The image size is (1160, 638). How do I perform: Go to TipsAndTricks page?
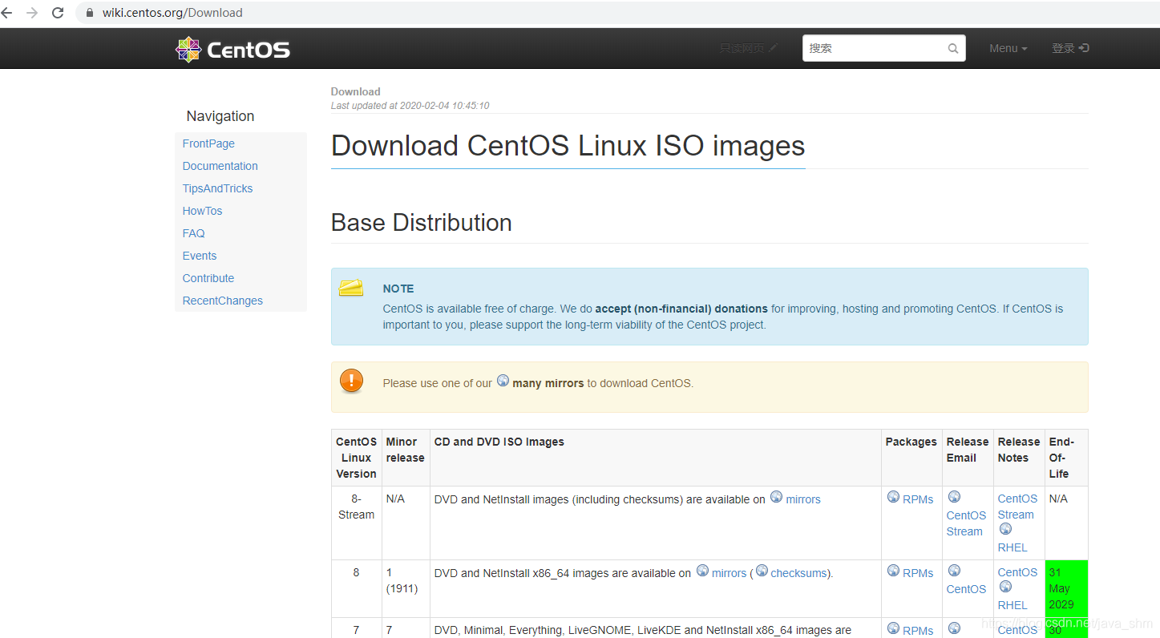(x=217, y=188)
